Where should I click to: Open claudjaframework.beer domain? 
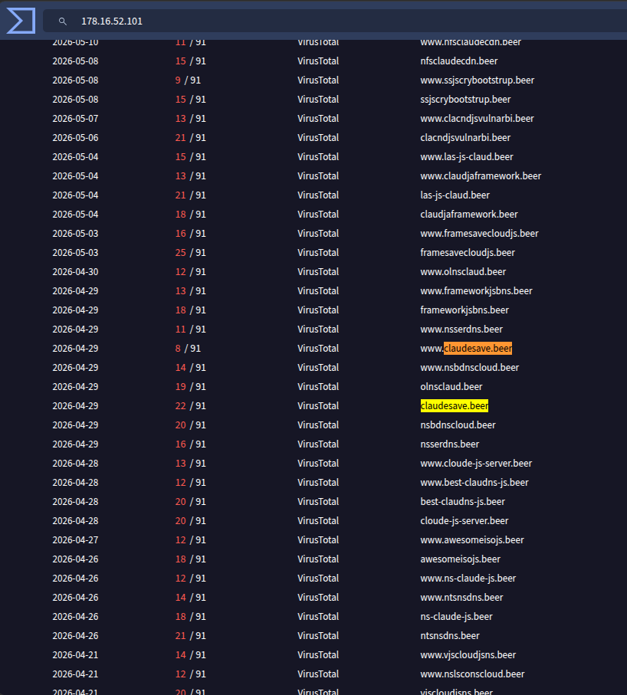pos(469,214)
